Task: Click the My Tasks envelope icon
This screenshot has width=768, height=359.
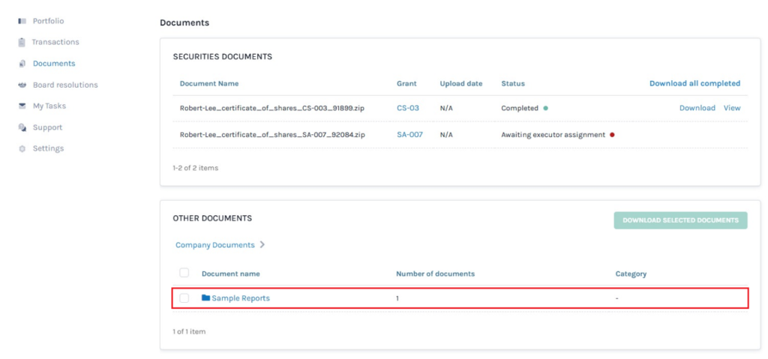Action: (x=22, y=106)
